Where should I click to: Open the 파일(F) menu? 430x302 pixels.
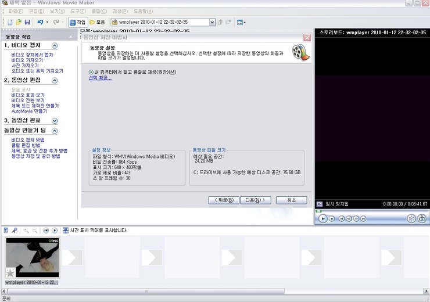click(x=16, y=11)
